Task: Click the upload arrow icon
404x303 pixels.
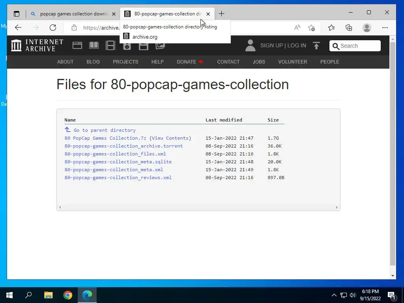Action: pyautogui.click(x=316, y=46)
